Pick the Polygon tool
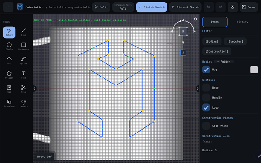The height and width of the screenshot is (163, 261). point(9,75)
